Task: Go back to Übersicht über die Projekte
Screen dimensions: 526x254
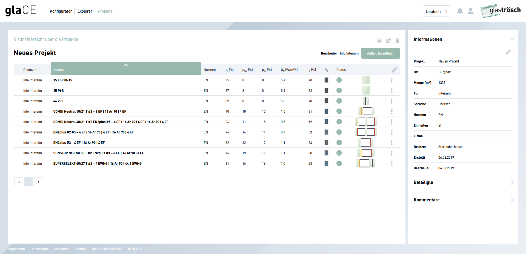Action: point(46,39)
